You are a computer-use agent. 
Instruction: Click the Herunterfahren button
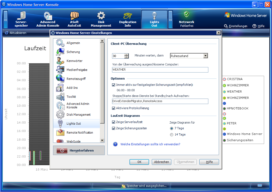pos(79,150)
